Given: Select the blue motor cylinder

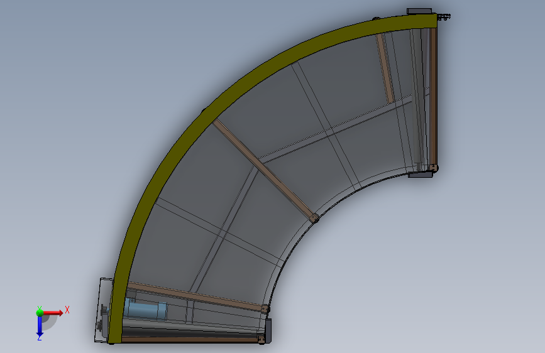Looking at the screenshot, I should (145, 309).
